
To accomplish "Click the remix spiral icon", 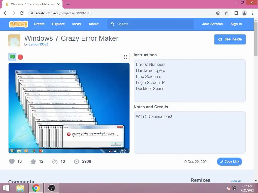I will point(55,162).
